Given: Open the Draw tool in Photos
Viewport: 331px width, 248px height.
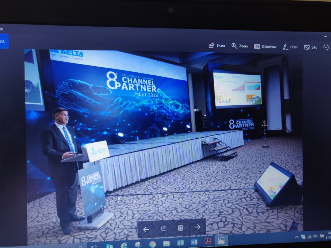Looking at the screenshot, I should click(290, 47).
